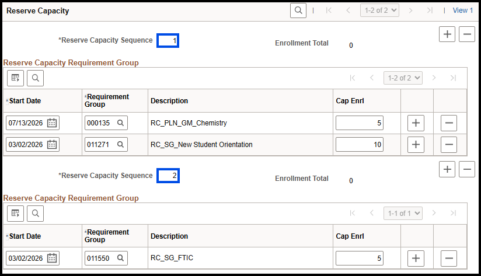Delete the RC_PLN_GM_Chemistry row

pos(449,123)
